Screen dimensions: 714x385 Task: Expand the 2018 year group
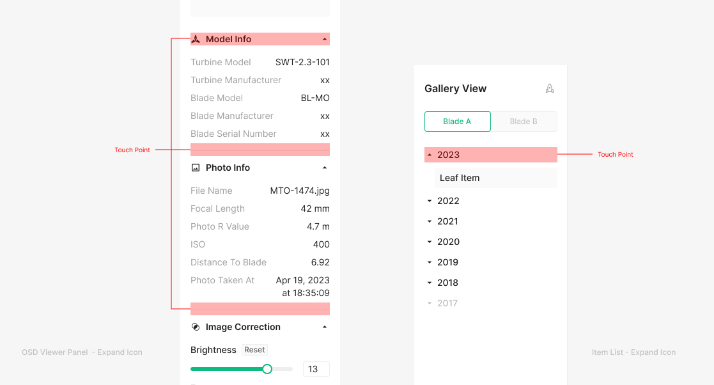(430, 283)
